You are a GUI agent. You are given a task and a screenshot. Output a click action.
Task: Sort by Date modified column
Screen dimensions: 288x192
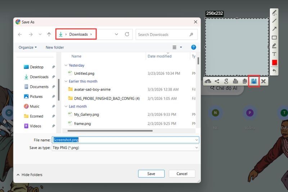click(x=159, y=56)
